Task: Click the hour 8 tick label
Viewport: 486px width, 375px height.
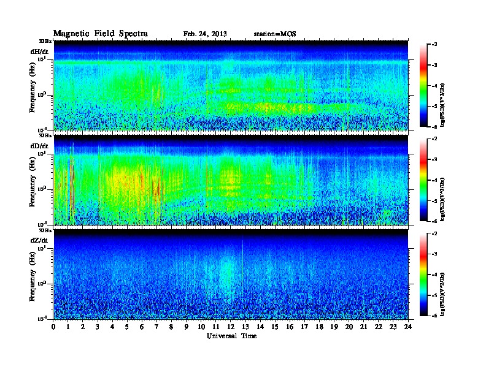Action: tap(171, 327)
